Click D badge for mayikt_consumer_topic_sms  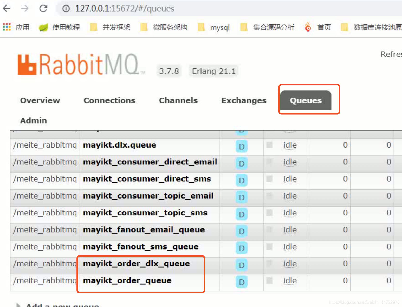[242, 214]
